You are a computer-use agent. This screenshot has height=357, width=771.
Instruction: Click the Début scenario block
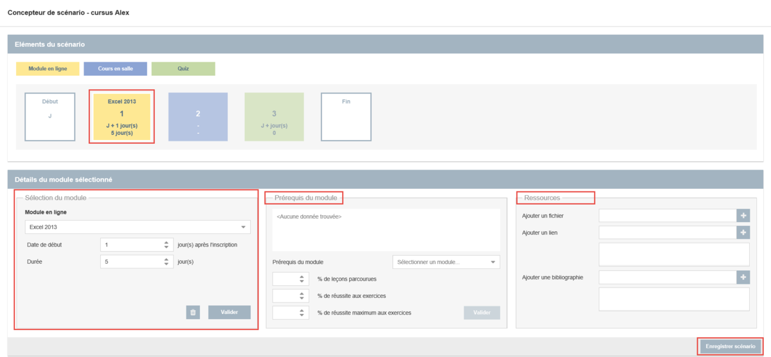[x=50, y=117]
